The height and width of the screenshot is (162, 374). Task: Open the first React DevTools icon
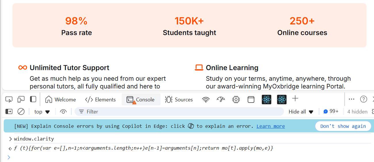(x=267, y=99)
